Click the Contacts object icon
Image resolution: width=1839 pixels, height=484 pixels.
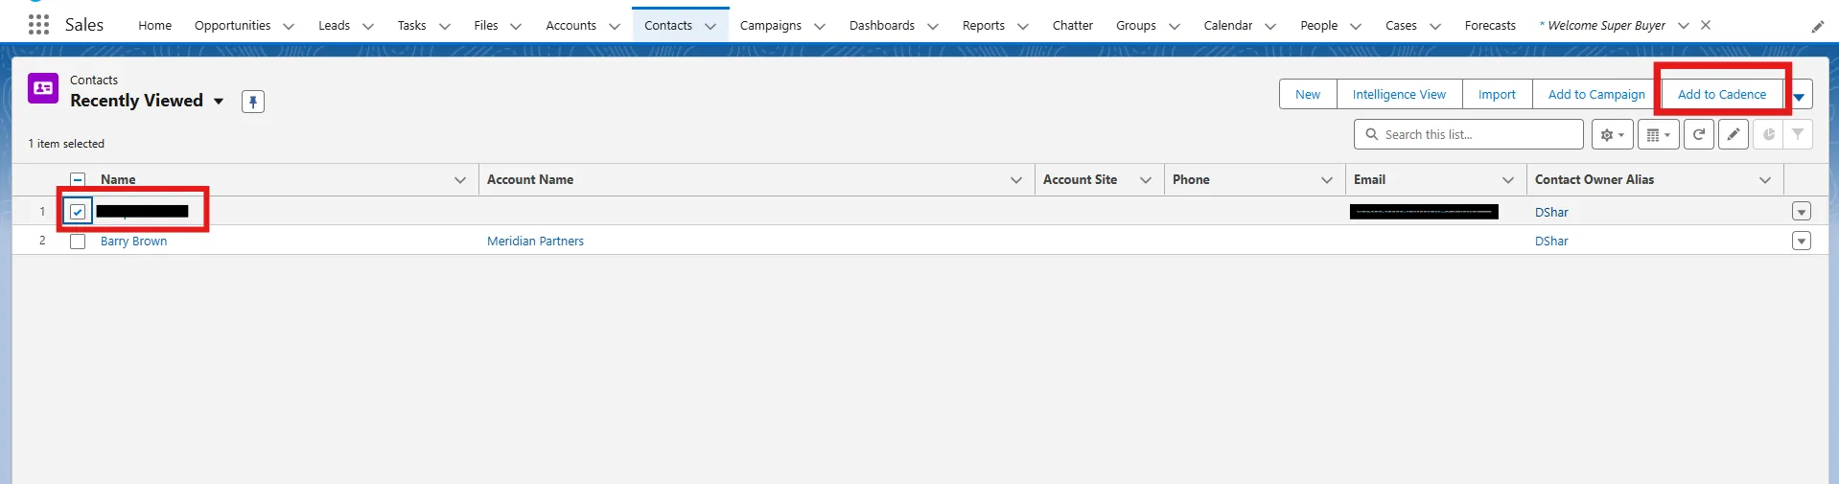43,88
